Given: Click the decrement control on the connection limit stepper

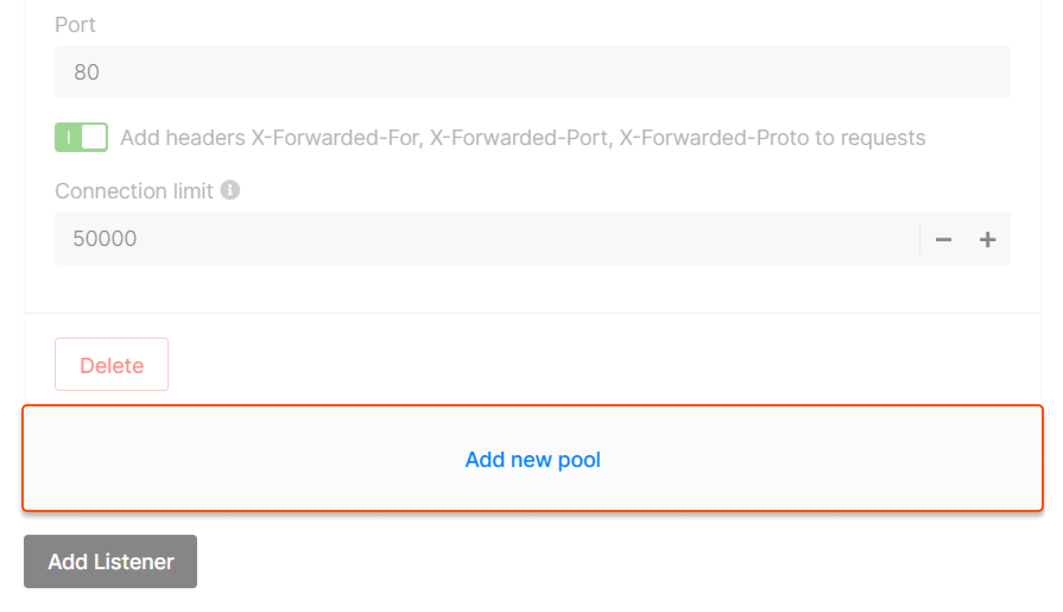Looking at the screenshot, I should 944,239.
